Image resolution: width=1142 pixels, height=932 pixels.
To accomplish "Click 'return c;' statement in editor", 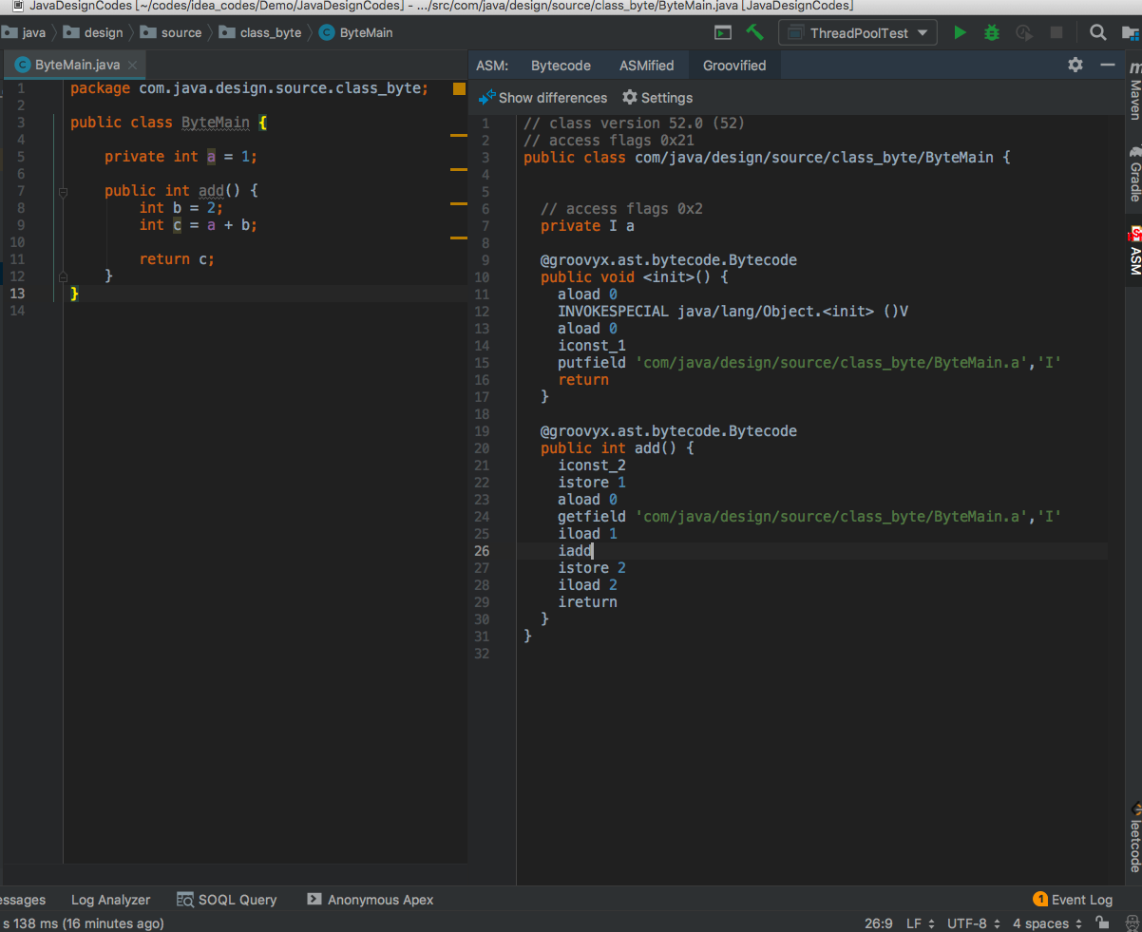I will point(177,259).
